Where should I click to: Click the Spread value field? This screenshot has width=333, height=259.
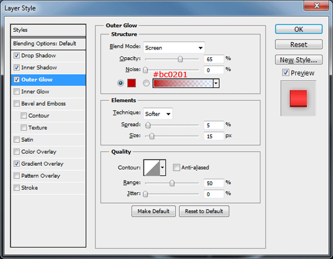tap(214, 125)
